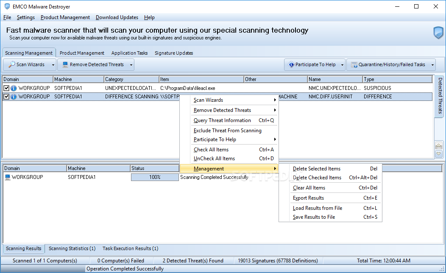Expand Participate To Help context submenu
This screenshot has height=273, width=446.
click(275, 139)
